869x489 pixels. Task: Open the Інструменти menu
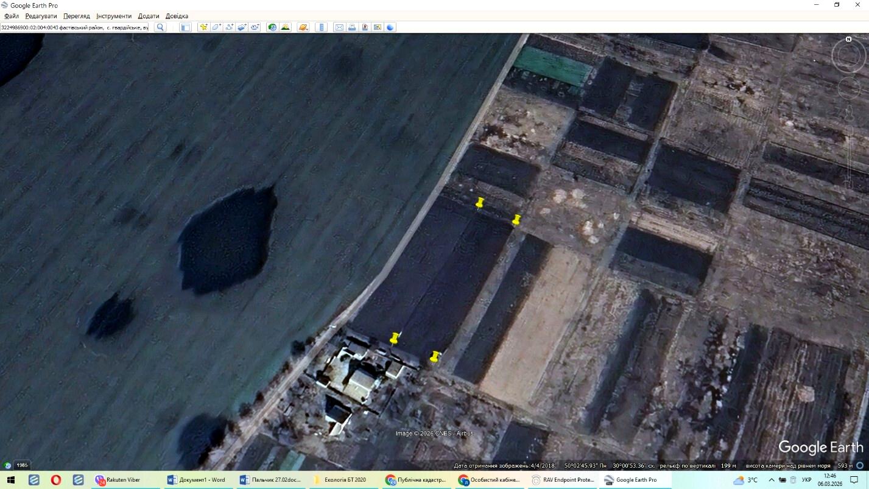(x=113, y=16)
